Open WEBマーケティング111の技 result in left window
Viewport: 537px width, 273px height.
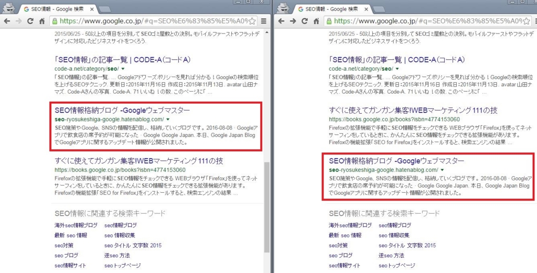[x=139, y=161]
